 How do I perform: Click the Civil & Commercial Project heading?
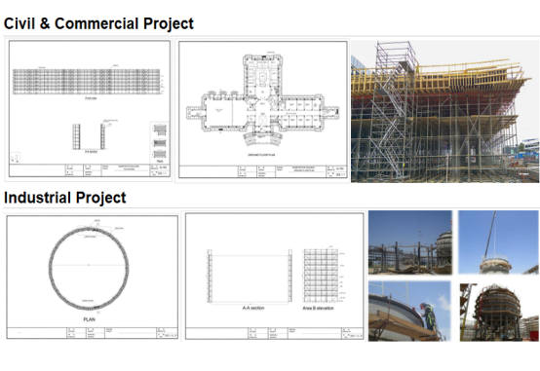tap(98, 23)
